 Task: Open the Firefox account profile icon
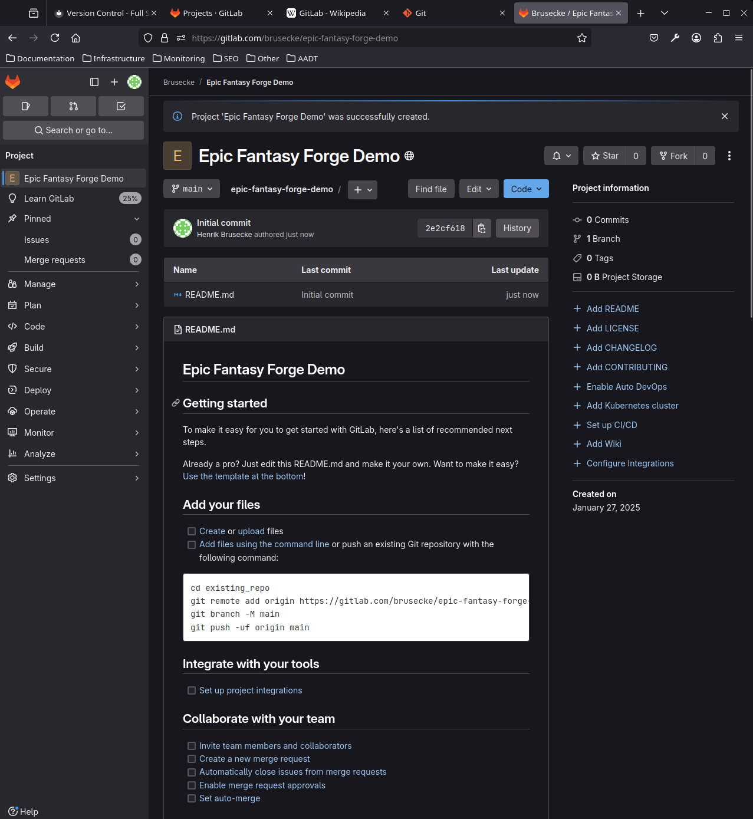tap(696, 38)
